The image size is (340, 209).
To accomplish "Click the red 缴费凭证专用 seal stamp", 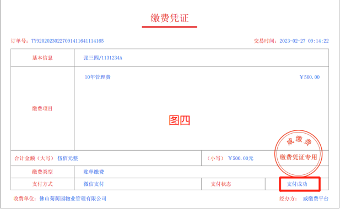I will coord(298,153).
